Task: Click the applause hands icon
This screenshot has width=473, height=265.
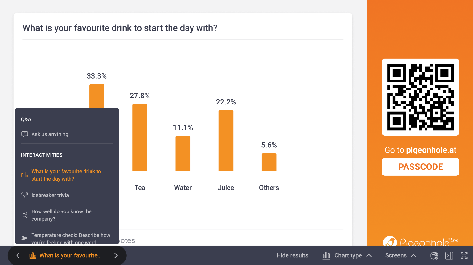Action: 434,255
